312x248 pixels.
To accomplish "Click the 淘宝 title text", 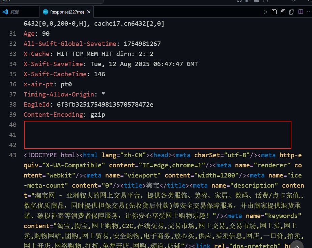I will click(153, 186).
